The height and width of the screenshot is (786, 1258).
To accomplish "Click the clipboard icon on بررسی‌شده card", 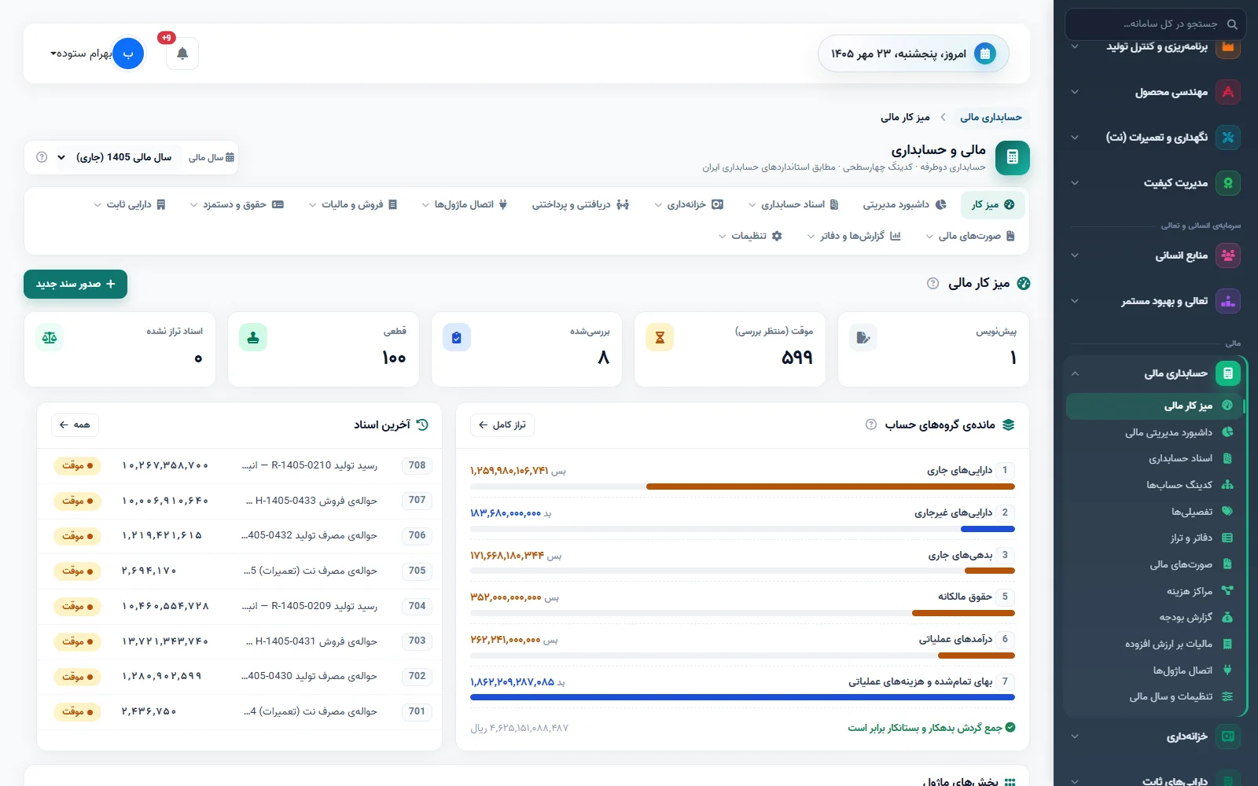I will tap(457, 337).
